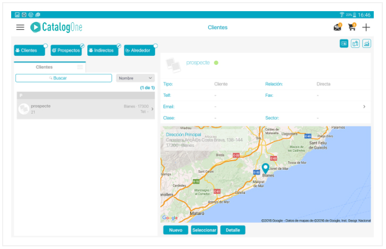Image resolution: width=386 pixels, height=249 pixels.
Task: Click the battery indicator in status bar
Action: click(354, 15)
